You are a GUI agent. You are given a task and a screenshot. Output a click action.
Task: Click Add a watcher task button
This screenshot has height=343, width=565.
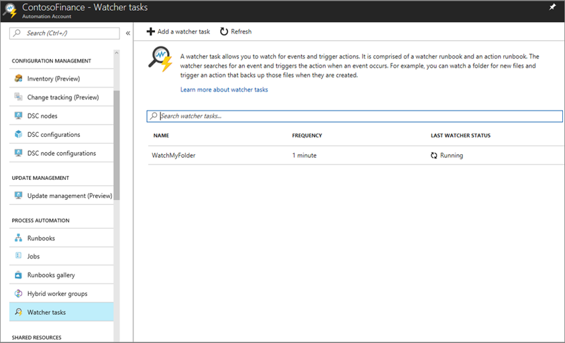178,32
